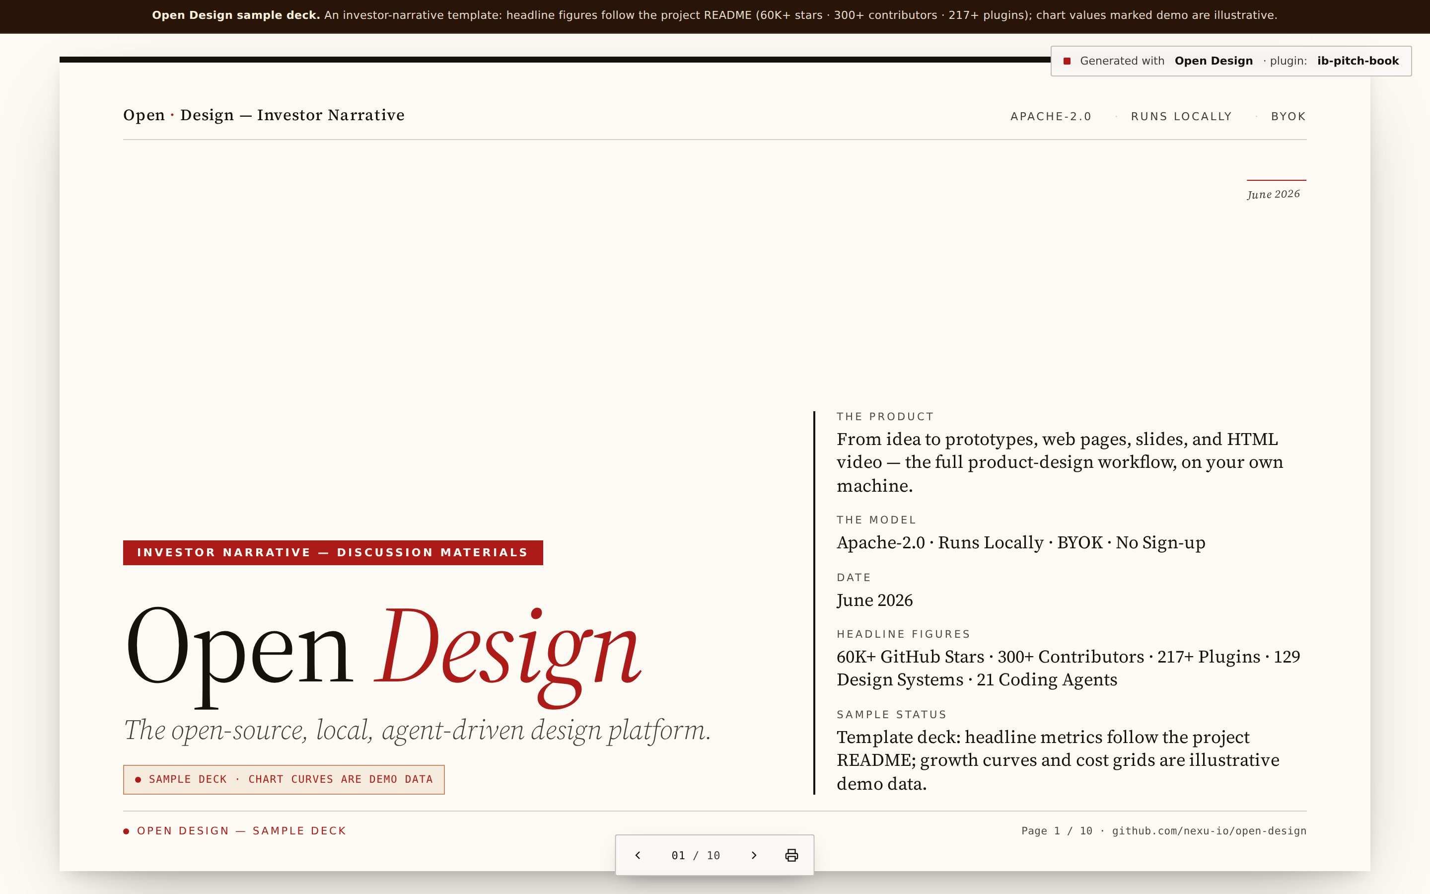Click the Open Design sample deck top notice
1430x894 pixels.
pos(715,15)
